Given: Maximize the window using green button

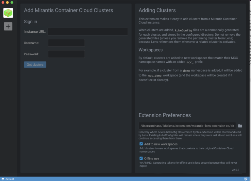Looking at the screenshot, I should point(12,2).
